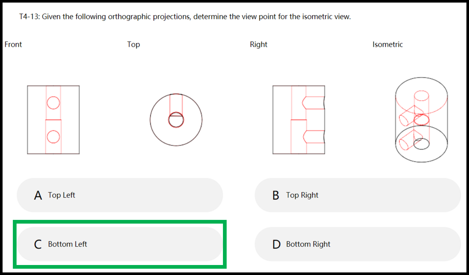469x275 pixels.
Task: Click the lower red notch in Right view
Action: click(313, 137)
